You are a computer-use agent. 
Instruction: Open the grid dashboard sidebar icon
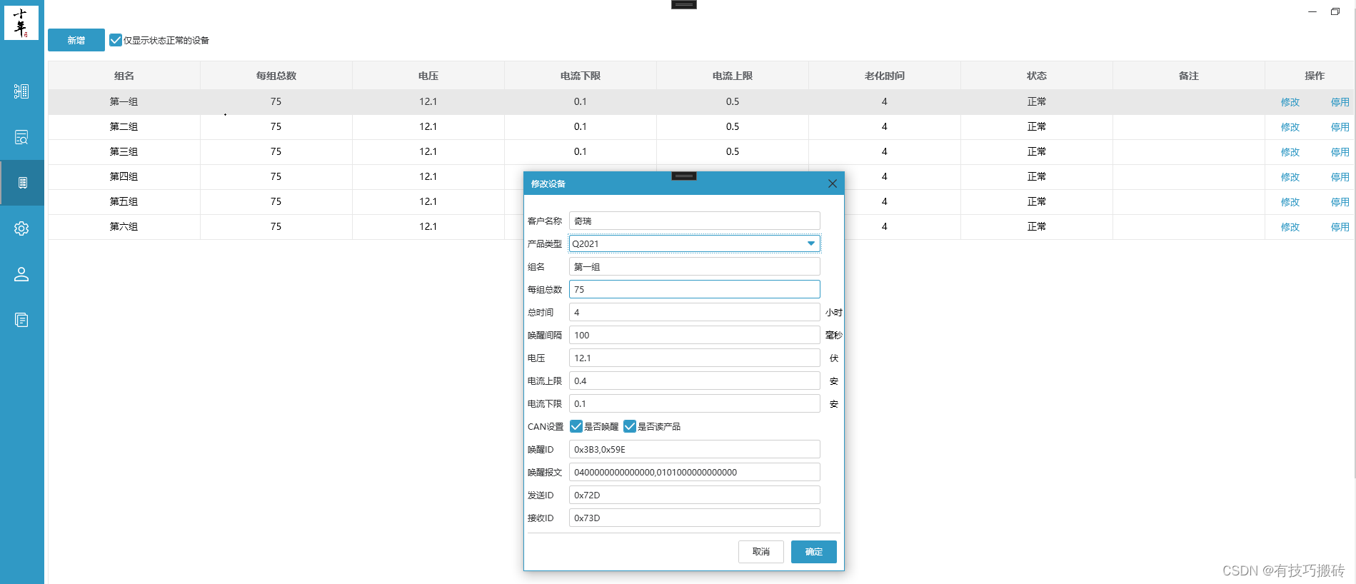click(x=21, y=91)
